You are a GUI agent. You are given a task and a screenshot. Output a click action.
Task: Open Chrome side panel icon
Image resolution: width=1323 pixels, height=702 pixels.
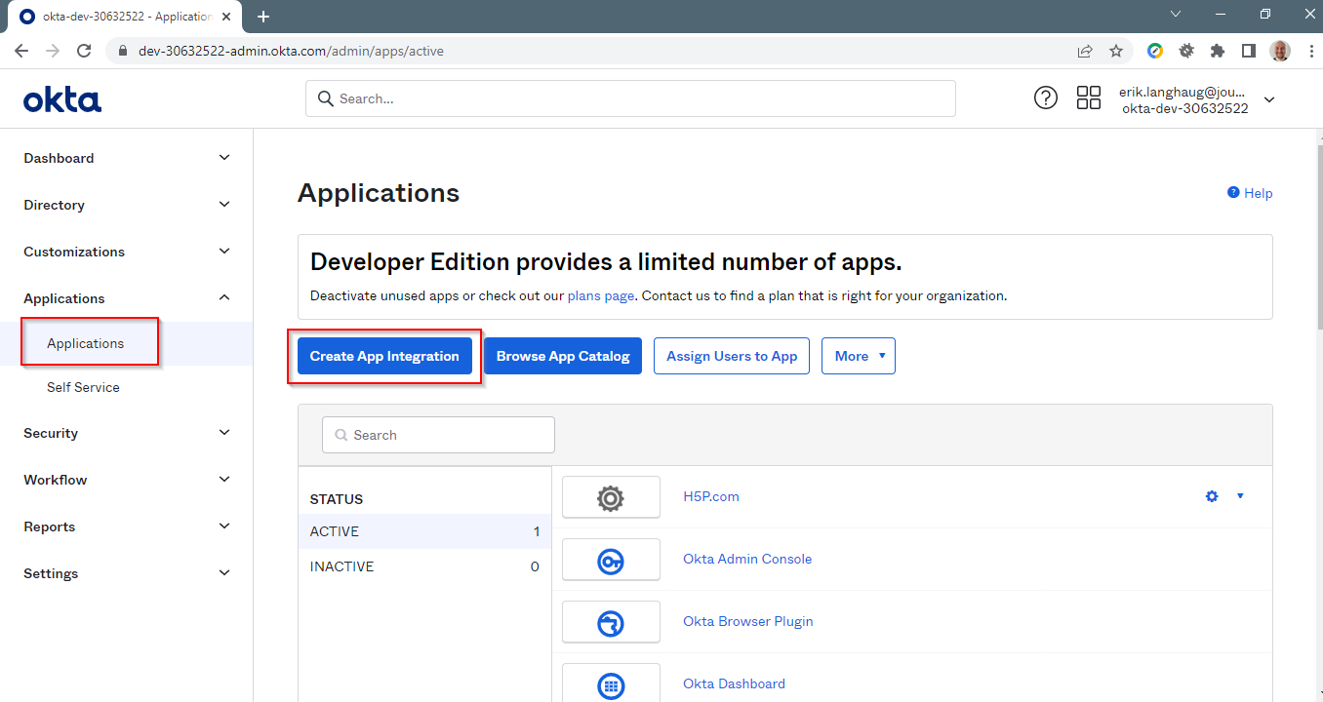pos(1248,51)
